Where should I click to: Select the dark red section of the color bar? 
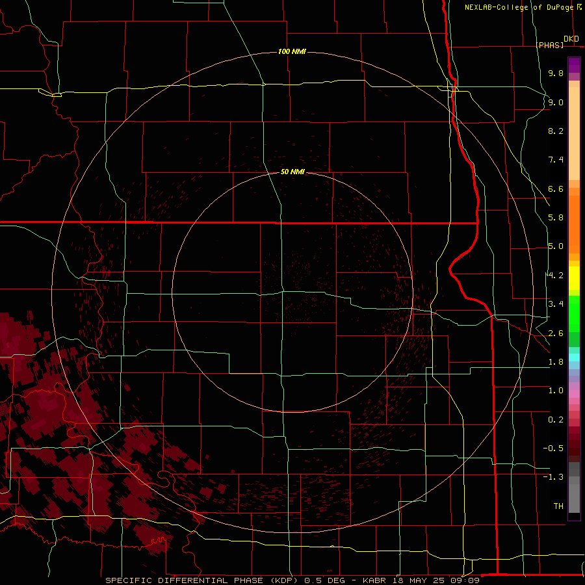pos(574,444)
